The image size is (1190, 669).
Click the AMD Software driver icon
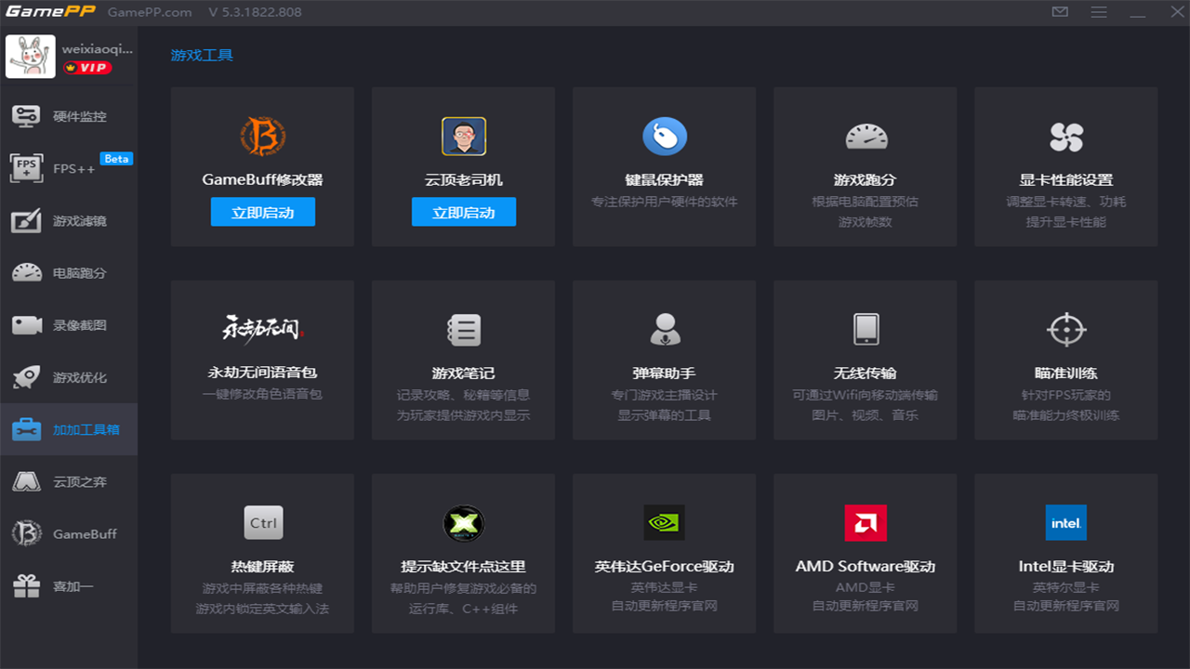[866, 522]
